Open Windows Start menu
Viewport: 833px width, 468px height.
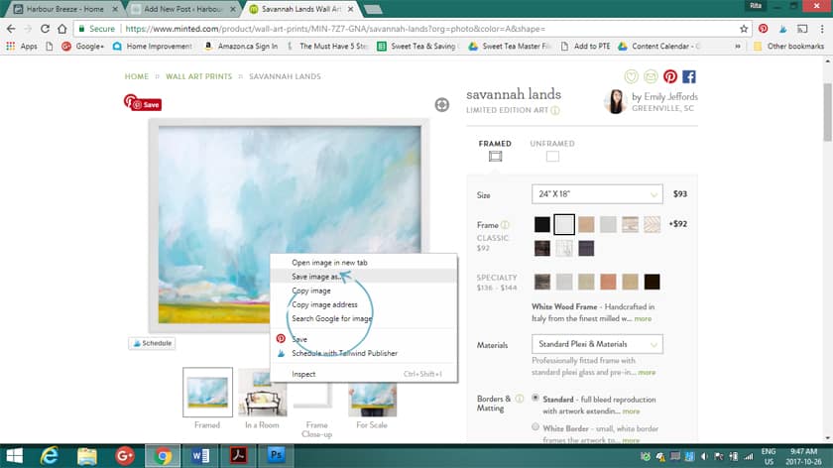(x=14, y=456)
